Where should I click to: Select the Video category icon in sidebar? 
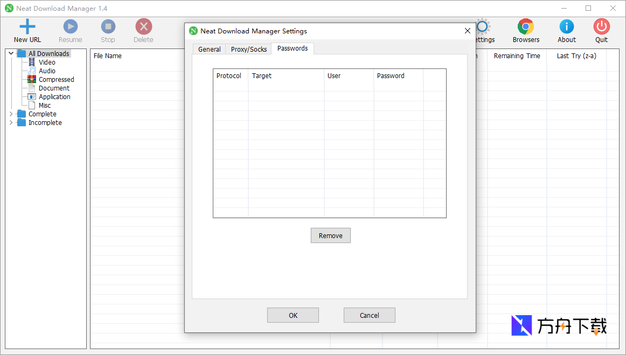[x=32, y=62]
